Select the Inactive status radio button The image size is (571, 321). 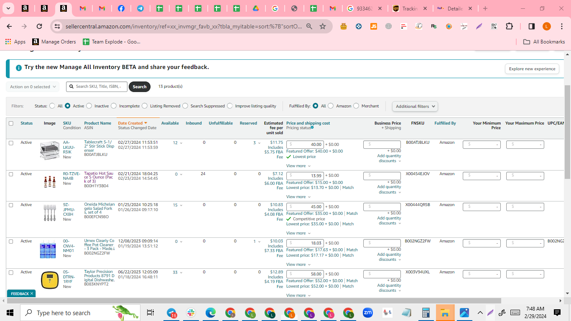click(89, 106)
